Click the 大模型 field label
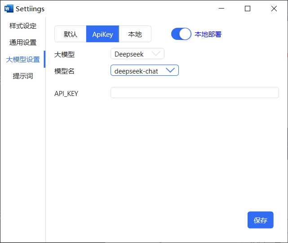The height and width of the screenshot is (243, 288). click(x=64, y=54)
